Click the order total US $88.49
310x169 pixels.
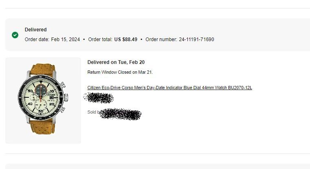coord(126,40)
